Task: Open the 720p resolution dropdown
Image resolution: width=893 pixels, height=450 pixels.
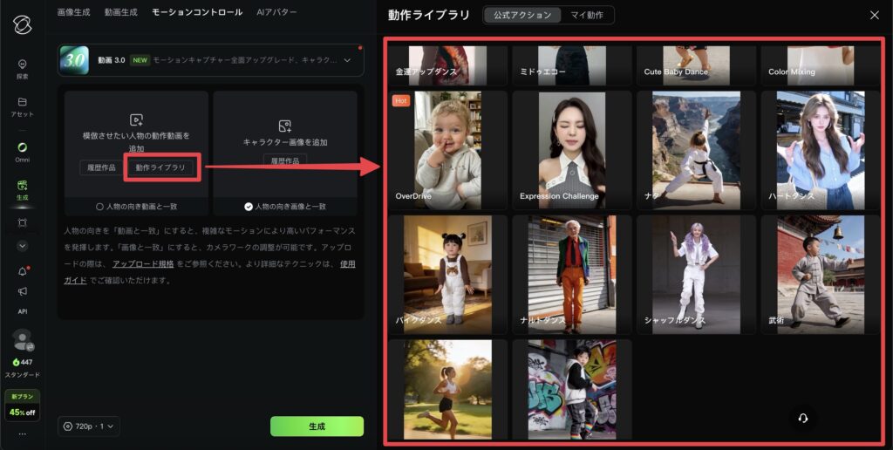Action: (90, 426)
